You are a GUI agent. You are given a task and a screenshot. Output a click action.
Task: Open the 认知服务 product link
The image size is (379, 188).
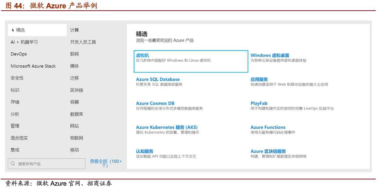pos(145,151)
